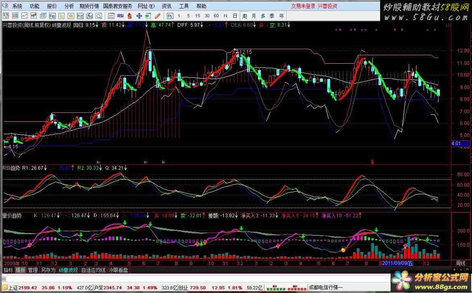Click the time-sharing line chart icon

(24, 16)
